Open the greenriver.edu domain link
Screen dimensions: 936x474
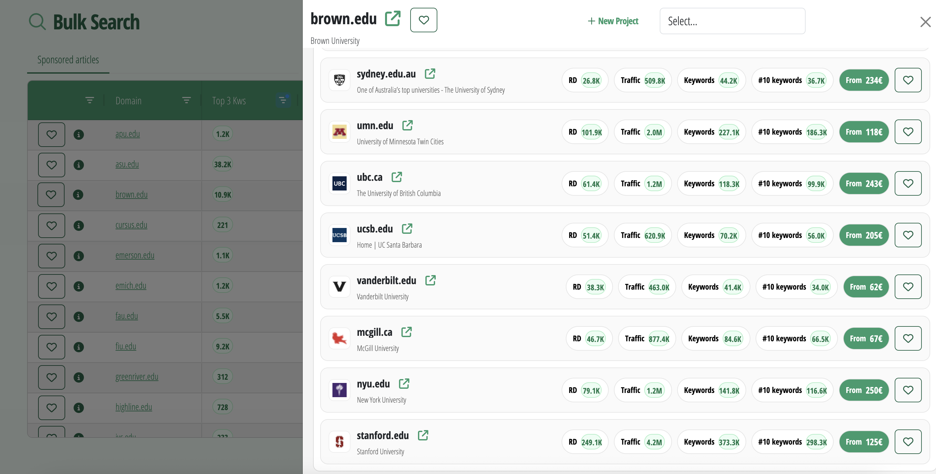(x=137, y=376)
